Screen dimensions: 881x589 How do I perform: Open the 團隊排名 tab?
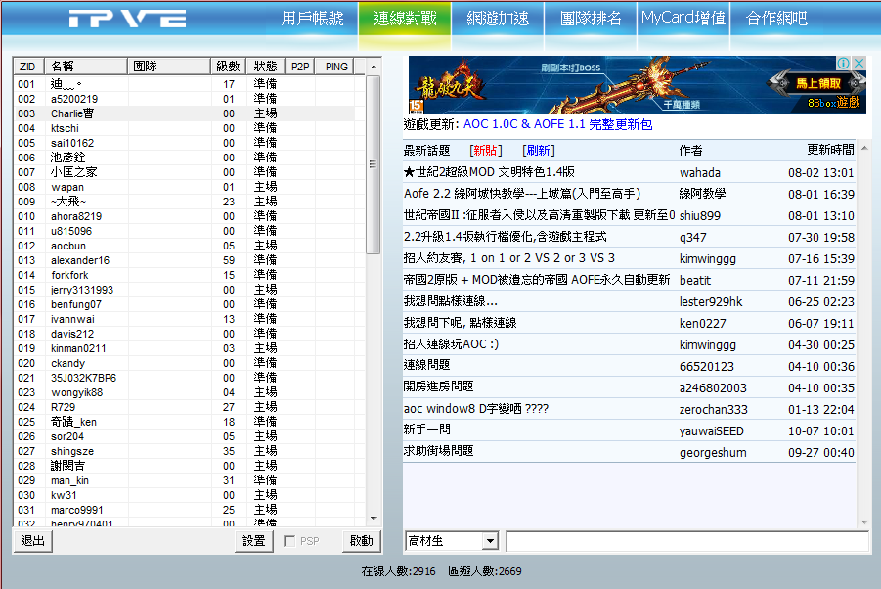[x=591, y=19]
